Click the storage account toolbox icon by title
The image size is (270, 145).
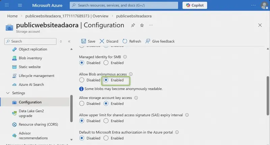tap(9, 28)
